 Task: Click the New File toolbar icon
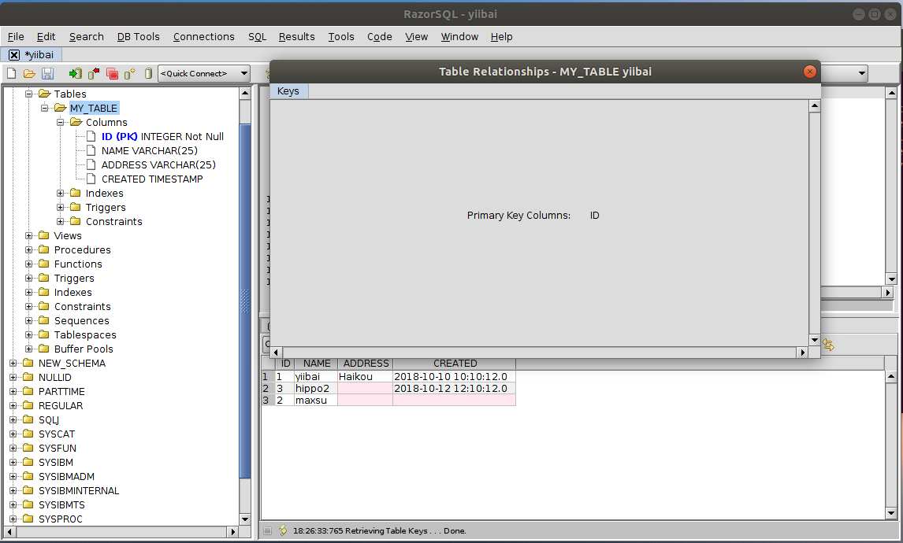(12, 73)
